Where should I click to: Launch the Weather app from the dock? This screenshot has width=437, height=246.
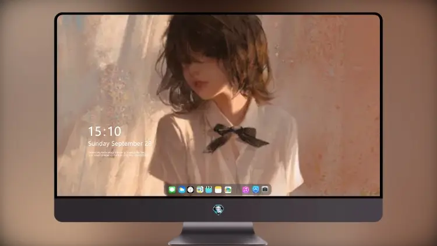pos(181,189)
